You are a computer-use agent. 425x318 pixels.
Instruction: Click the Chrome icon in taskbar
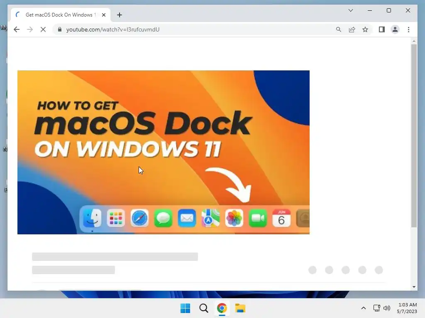coord(222,308)
